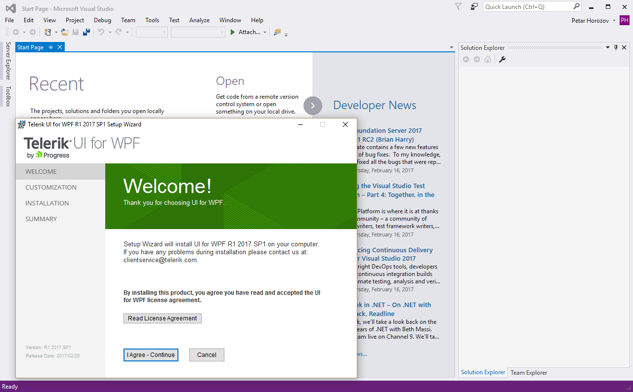The image size is (633, 392).
Task: Click the Undo arrow icon
Action: tap(101, 32)
